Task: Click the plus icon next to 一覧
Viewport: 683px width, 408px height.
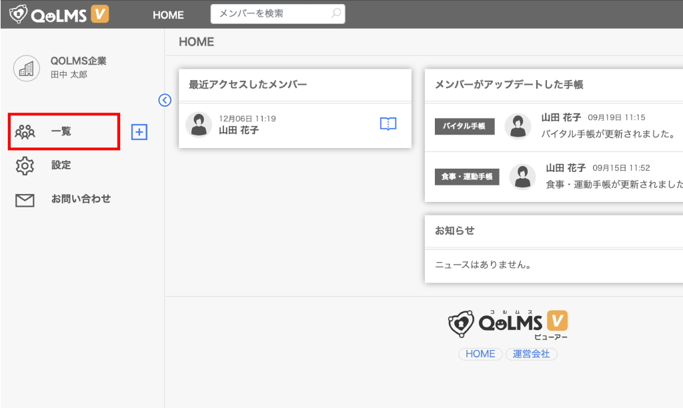Action: pyautogui.click(x=139, y=132)
